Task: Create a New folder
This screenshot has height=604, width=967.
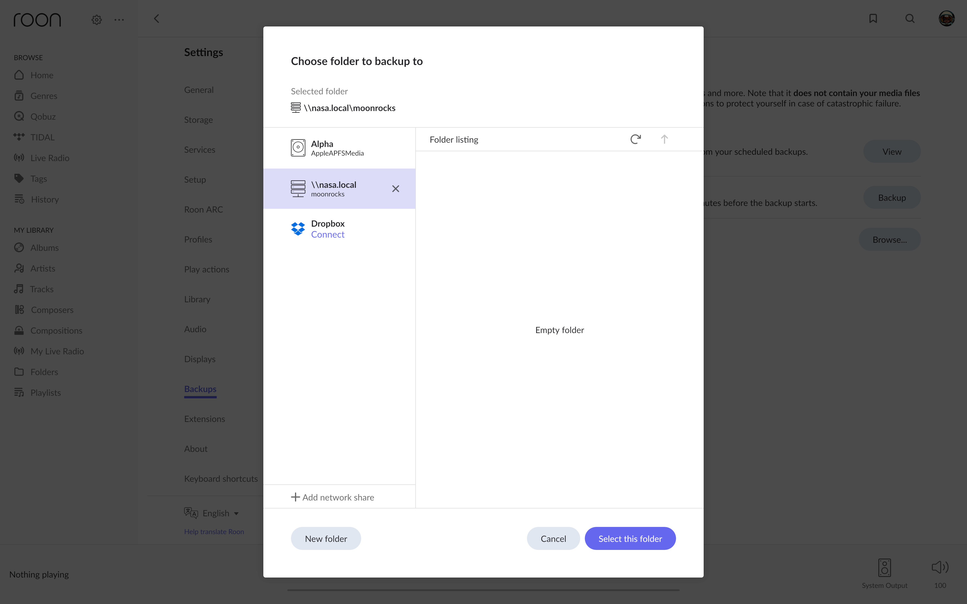Action: [x=326, y=538]
